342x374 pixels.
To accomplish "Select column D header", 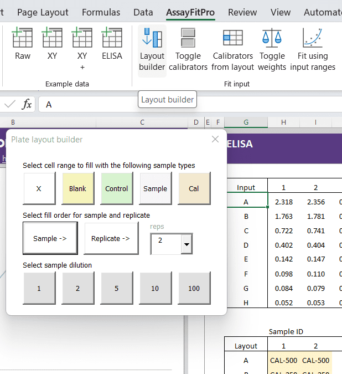I will [196, 122].
